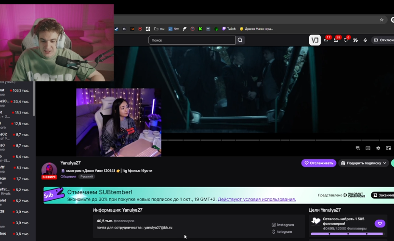The height and width of the screenshot is (241, 394).
Task: Select sidebar channel with 18,1 тыс. viewers
Action: click(x=15, y=114)
